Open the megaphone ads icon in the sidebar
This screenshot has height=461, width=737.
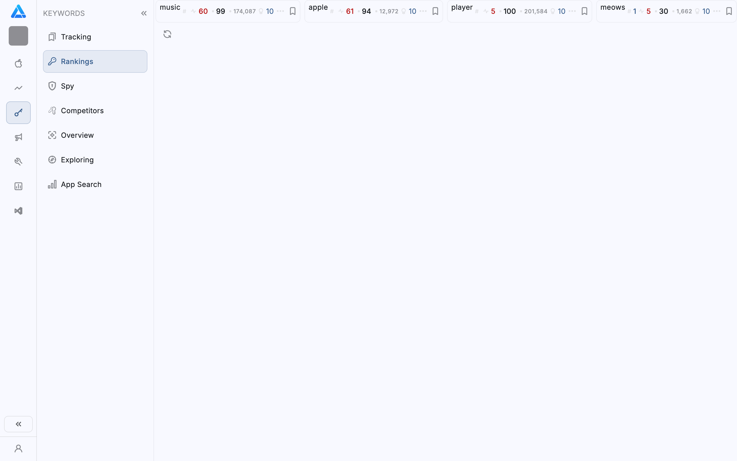(18, 137)
